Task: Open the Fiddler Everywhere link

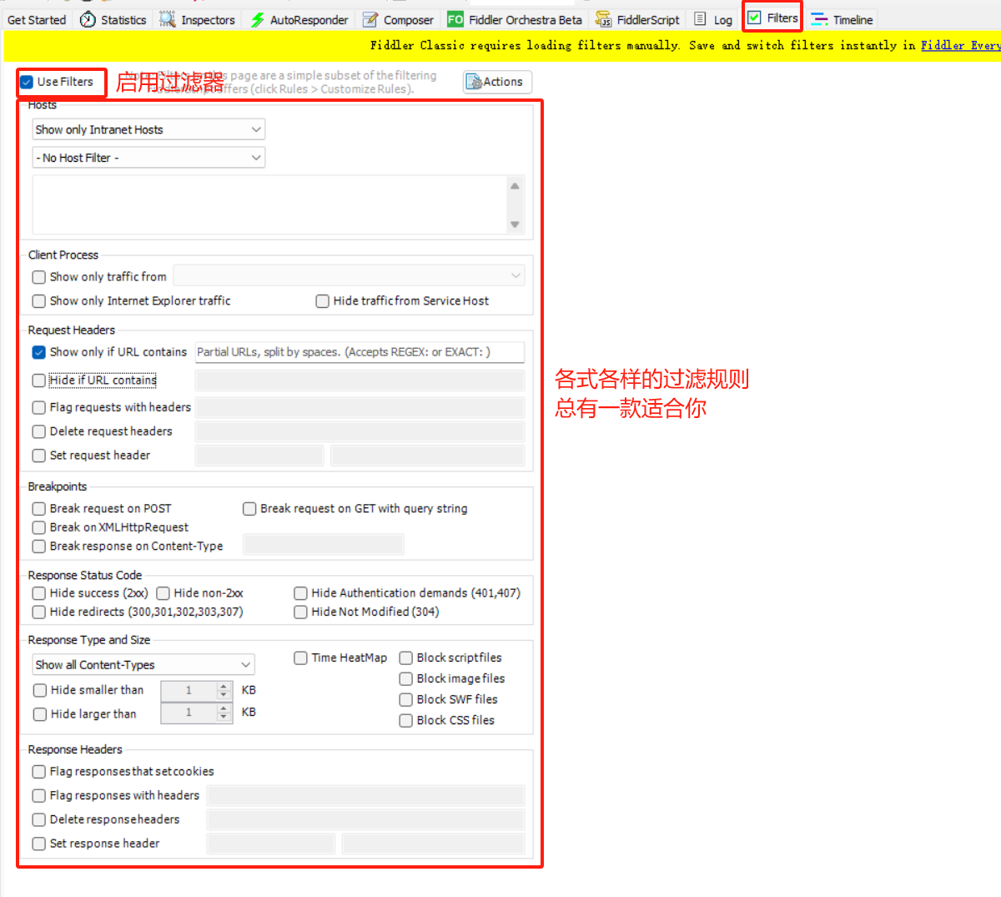Action: tap(960, 45)
